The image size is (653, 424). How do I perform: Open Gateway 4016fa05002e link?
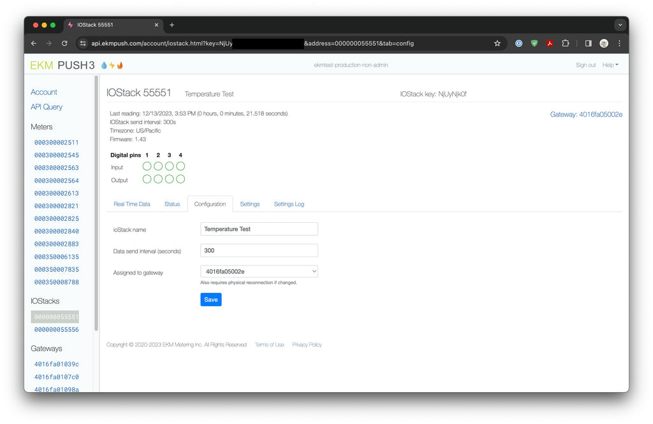point(586,115)
